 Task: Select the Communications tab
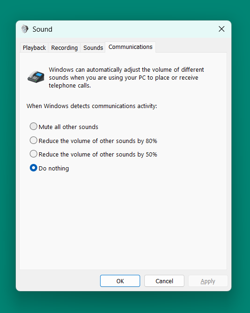point(130,47)
